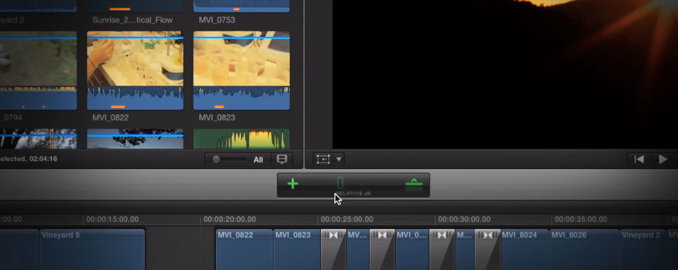Click the 00:00:20:00 mark on the ruler

pyautogui.click(x=229, y=219)
